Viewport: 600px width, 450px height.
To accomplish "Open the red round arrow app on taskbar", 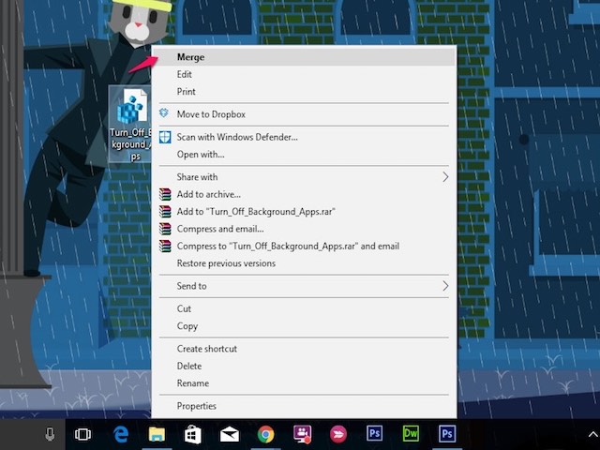I will click(338, 434).
